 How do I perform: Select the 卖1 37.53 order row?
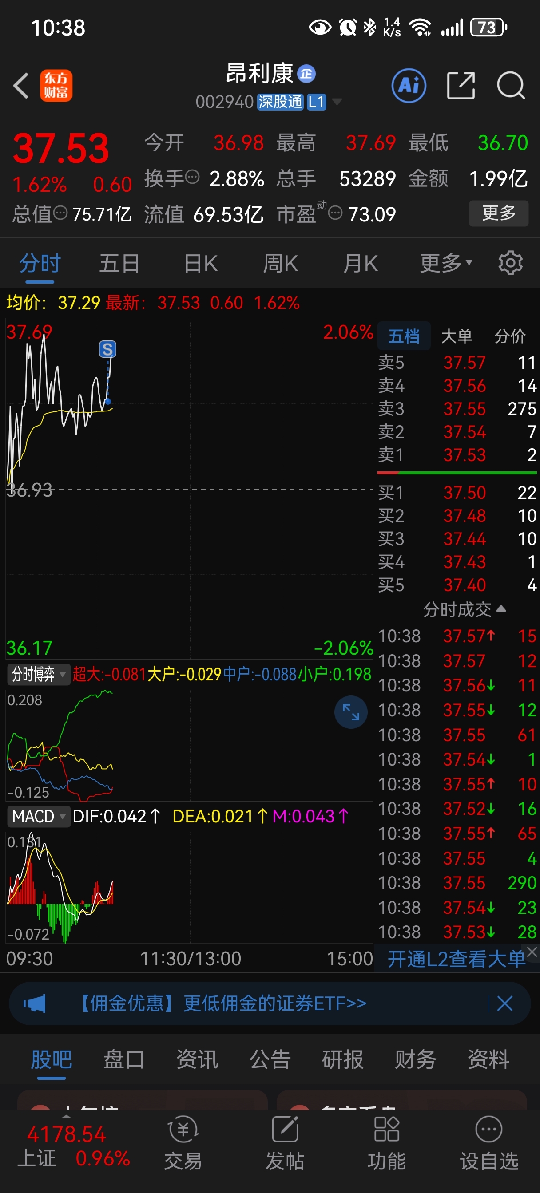click(457, 455)
